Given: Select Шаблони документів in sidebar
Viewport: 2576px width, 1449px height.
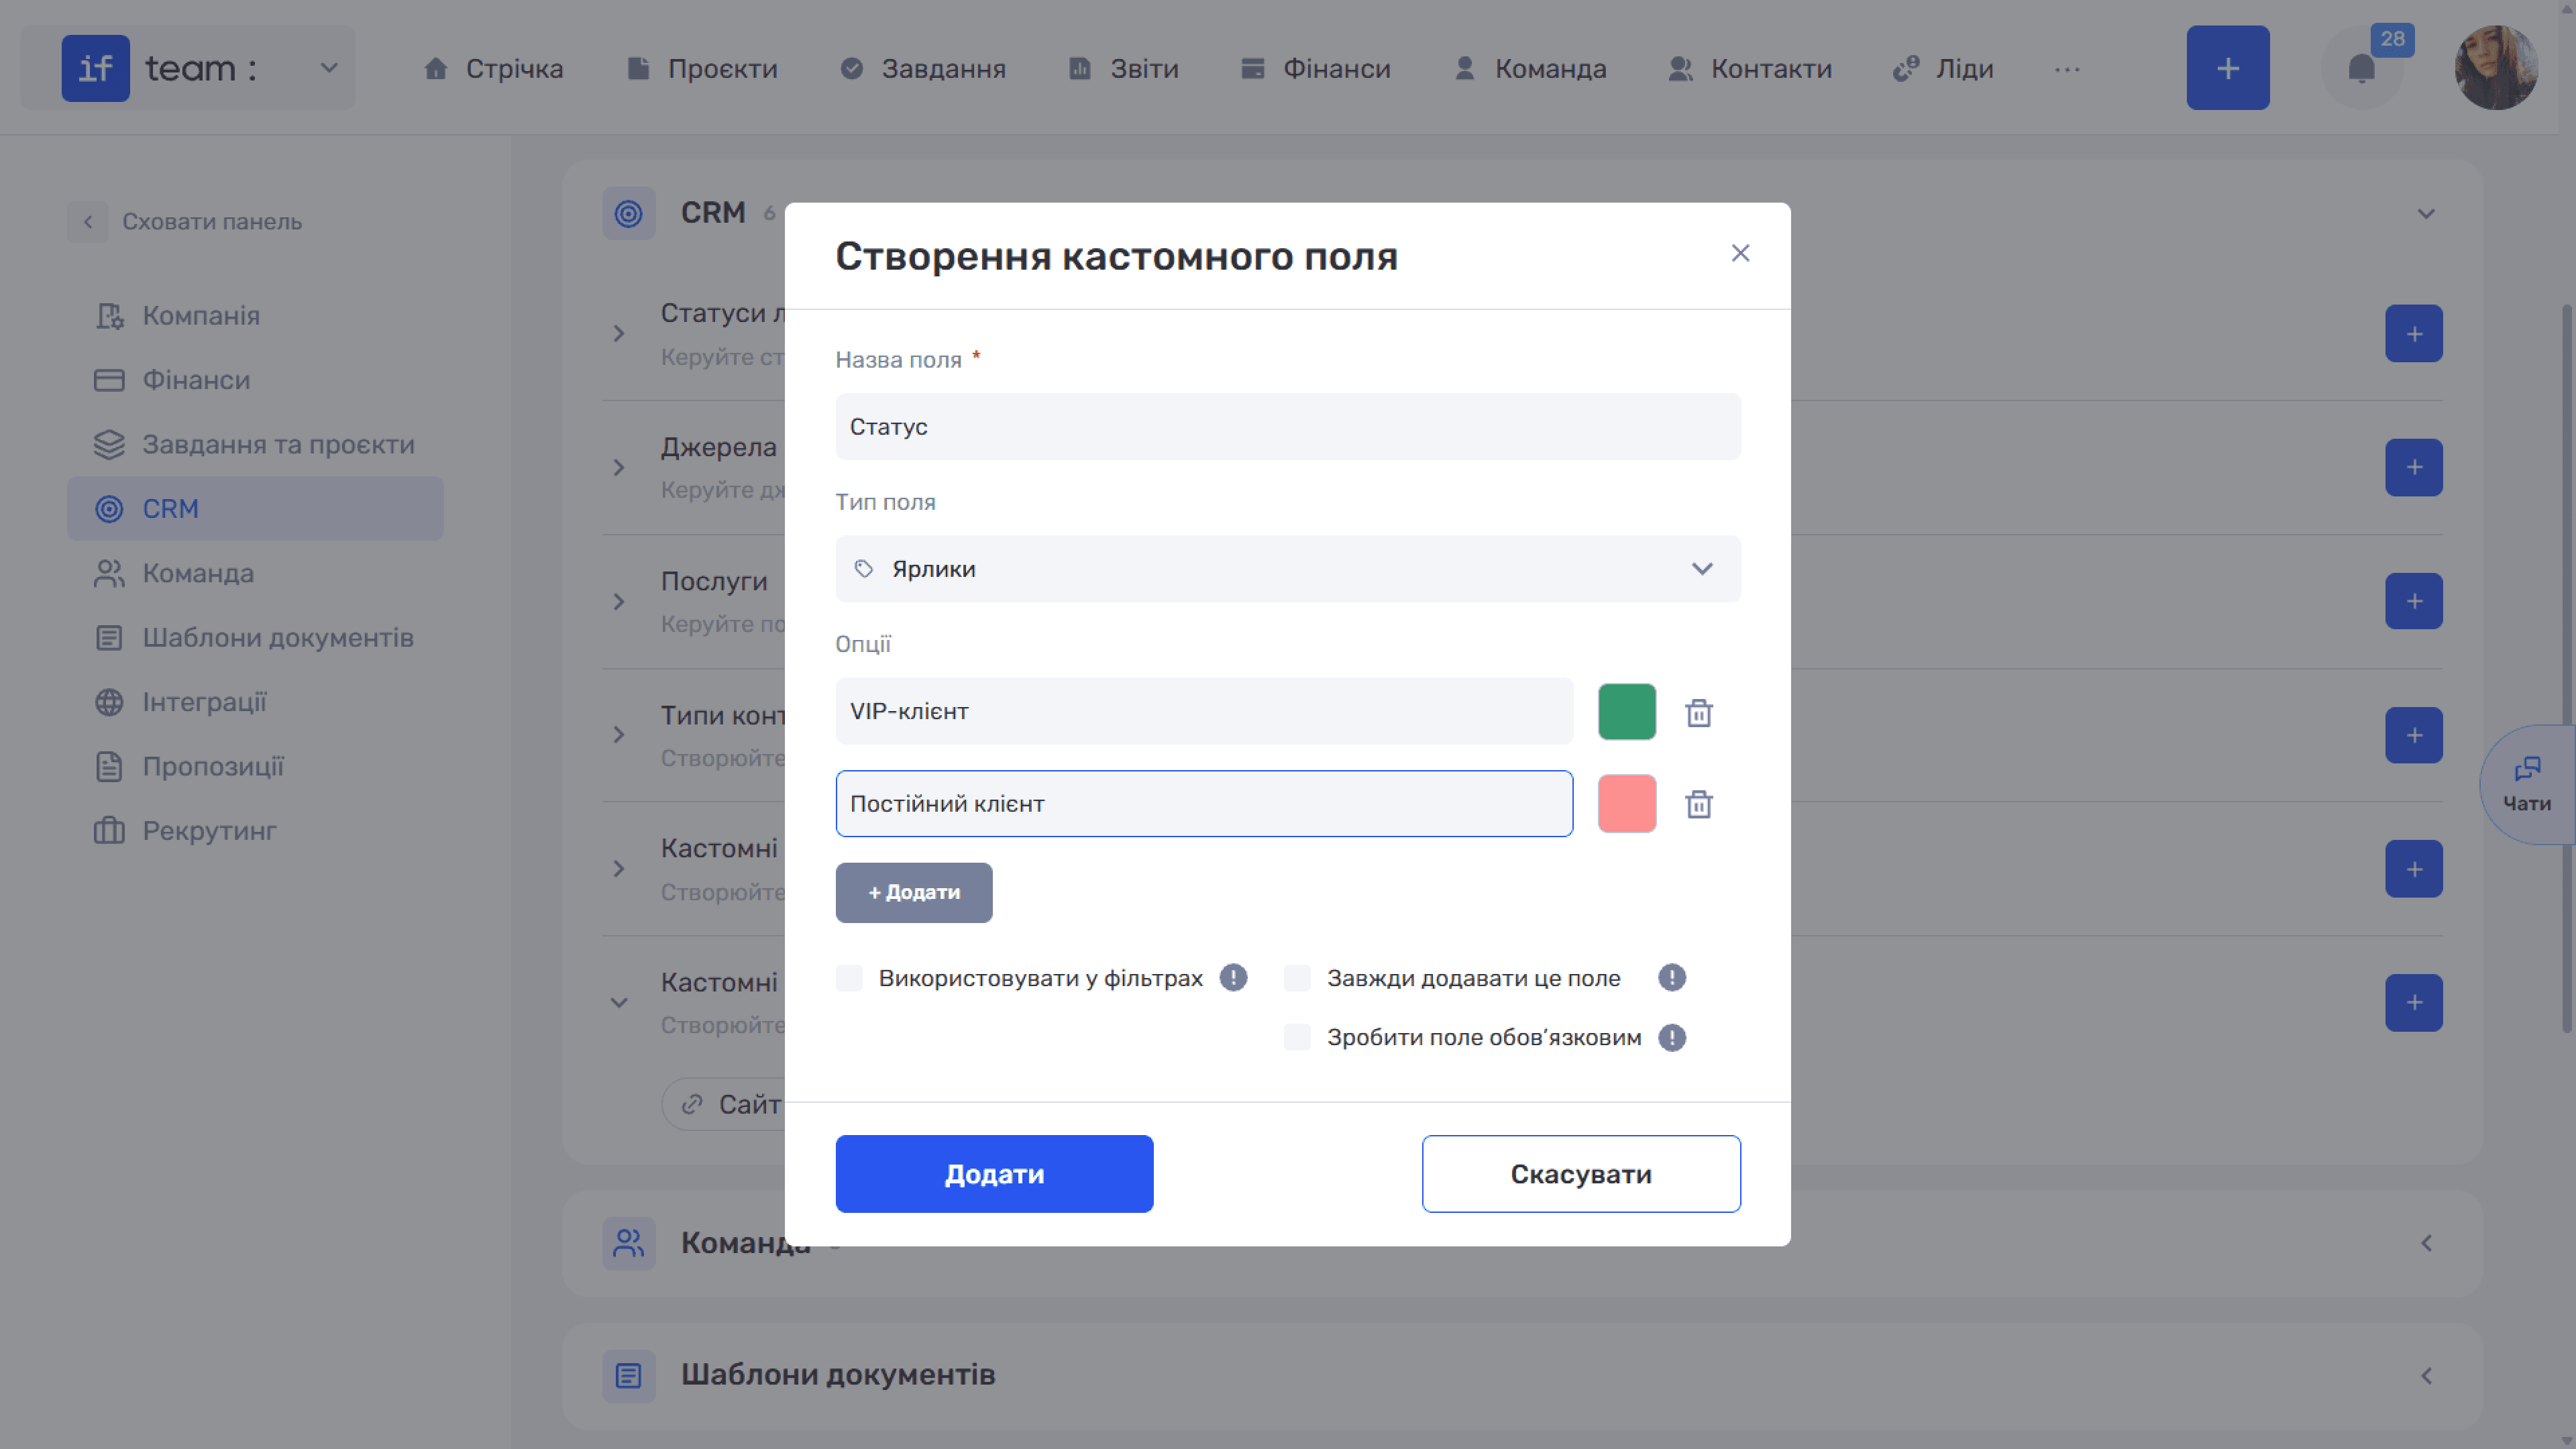Looking at the screenshot, I should (255, 638).
